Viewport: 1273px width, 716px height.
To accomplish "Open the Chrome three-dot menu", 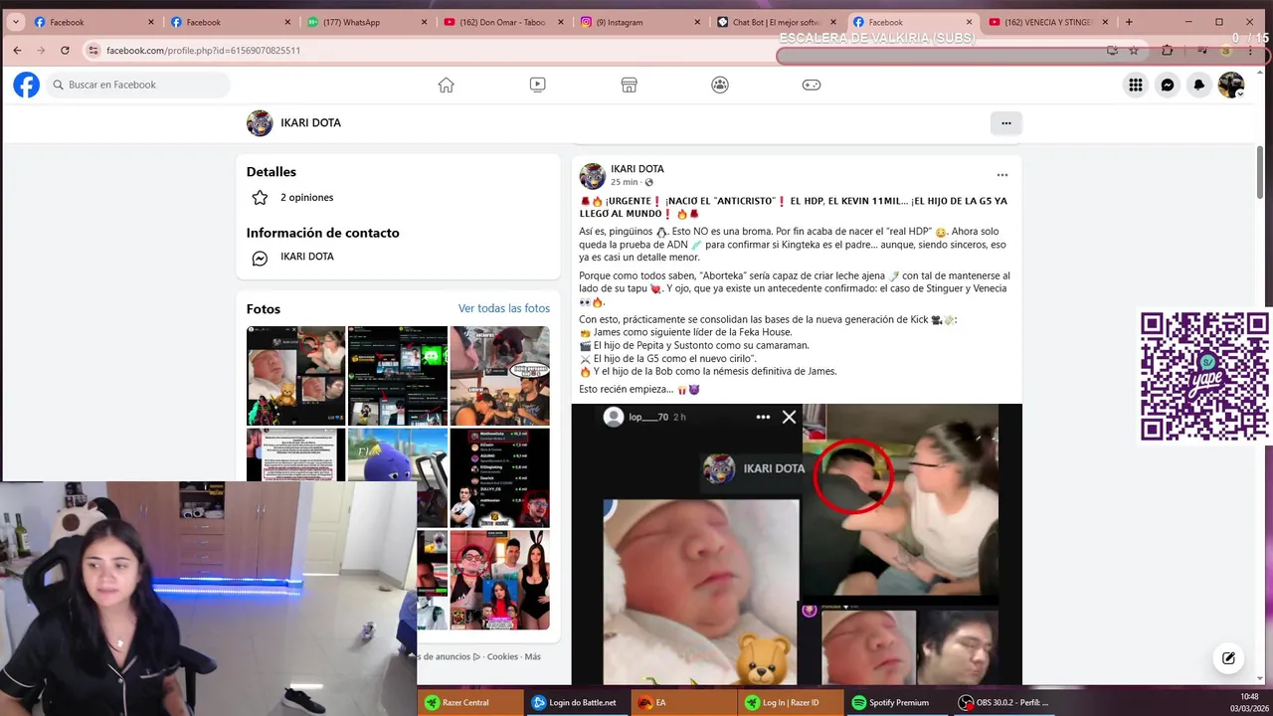I will (1250, 50).
